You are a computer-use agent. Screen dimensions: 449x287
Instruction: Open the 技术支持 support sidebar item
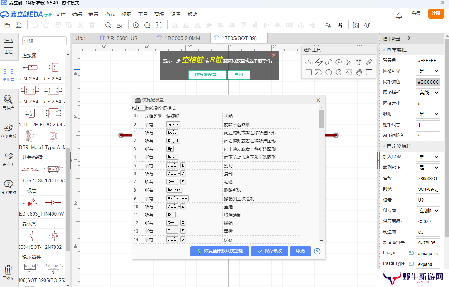click(x=9, y=187)
